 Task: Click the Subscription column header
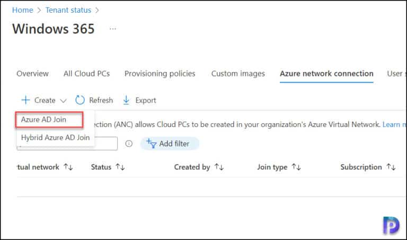point(361,167)
